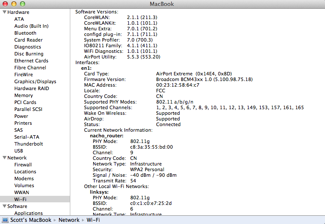This screenshot has height=224, width=325.
Task: Select Wi-Fi in the path bar
Action: click(x=93, y=220)
